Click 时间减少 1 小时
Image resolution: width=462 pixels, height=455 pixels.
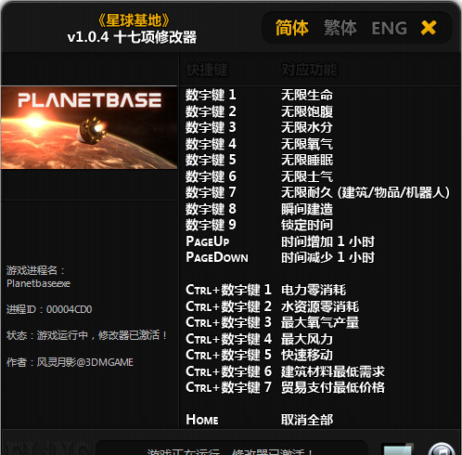[x=327, y=257]
